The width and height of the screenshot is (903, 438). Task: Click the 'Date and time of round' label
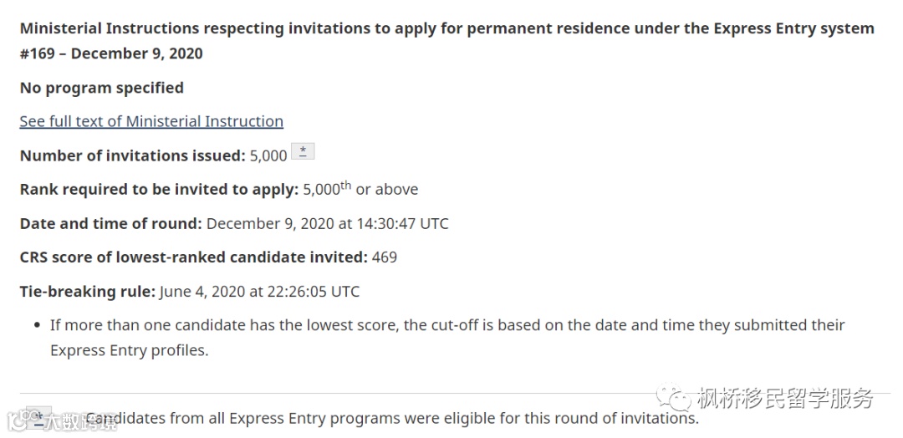coord(110,223)
